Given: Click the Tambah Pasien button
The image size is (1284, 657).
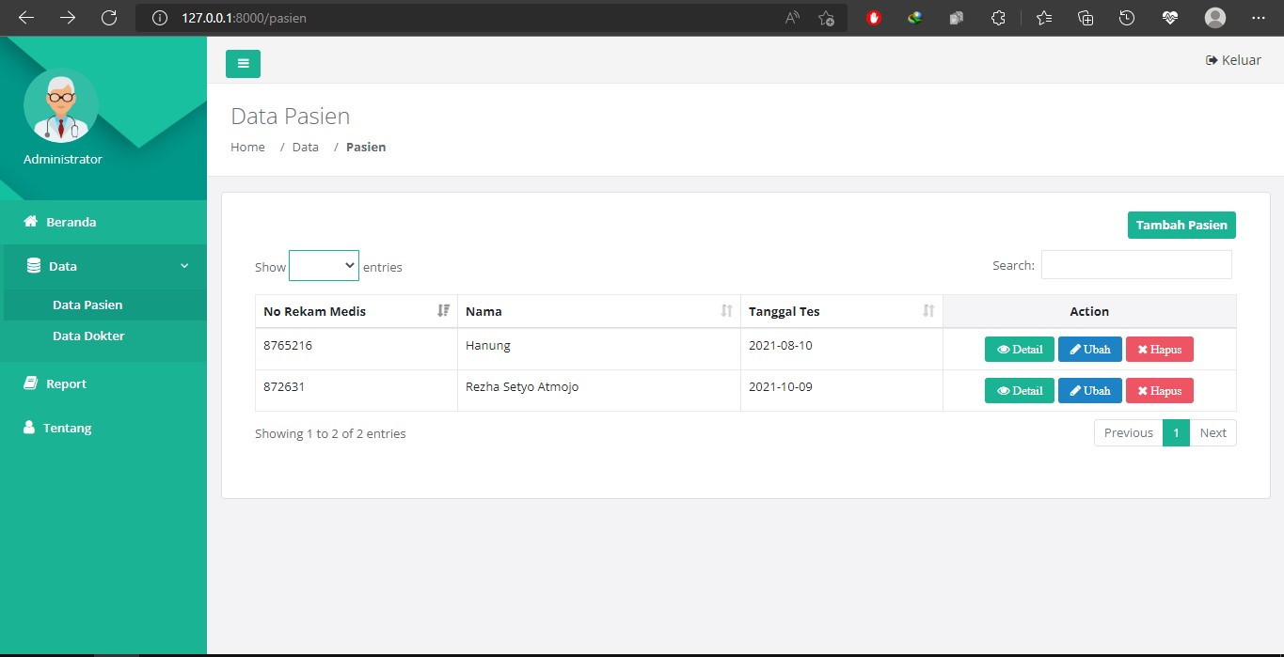Looking at the screenshot, I should coord(1181,226).
